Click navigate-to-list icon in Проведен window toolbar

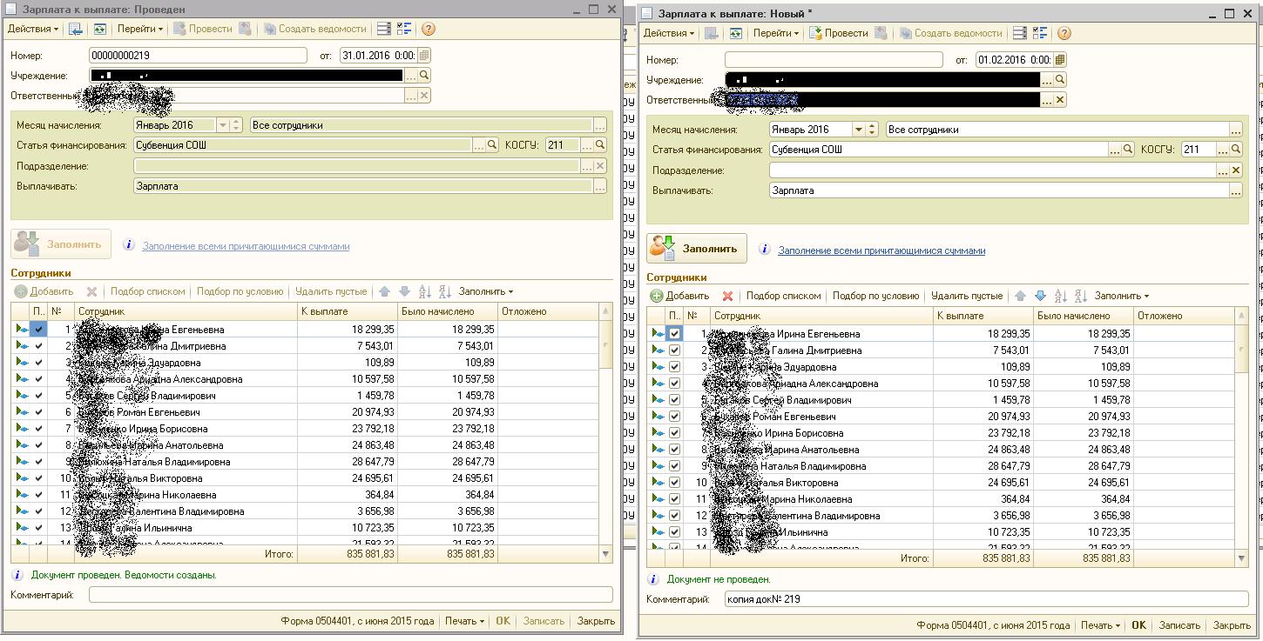[x=75, y=29]
